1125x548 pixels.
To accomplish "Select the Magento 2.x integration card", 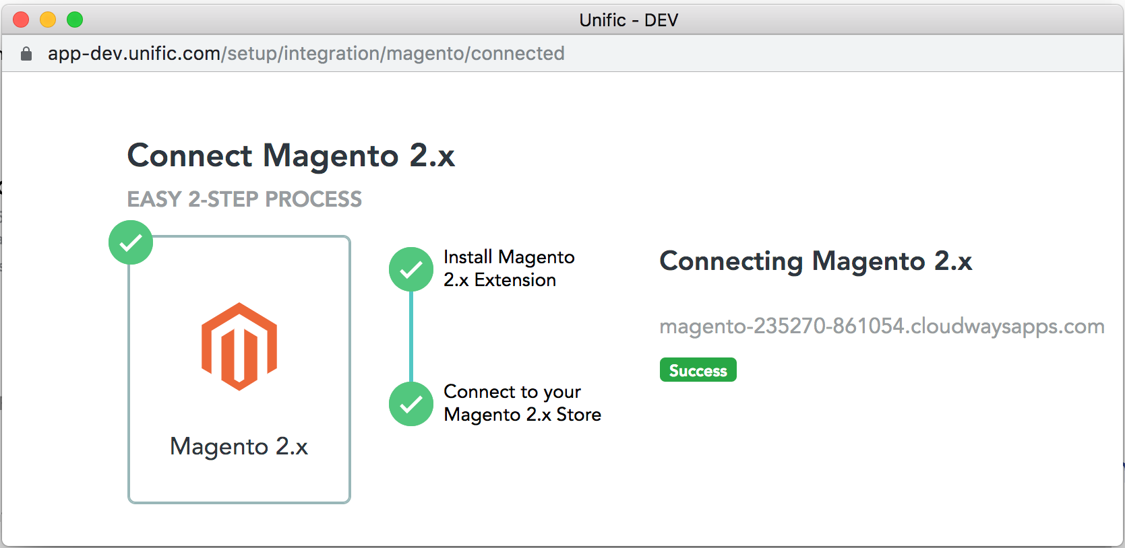I will click(239, 369).
